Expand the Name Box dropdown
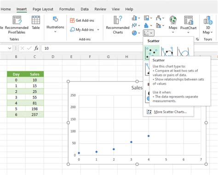The height and width of the screenshot is (175, 218). (x=10, y=48)
